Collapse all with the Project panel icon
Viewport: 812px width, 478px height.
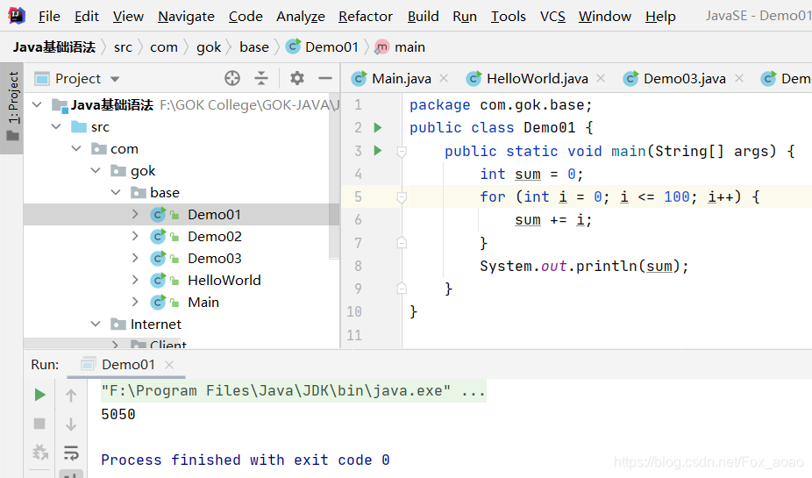261,78
